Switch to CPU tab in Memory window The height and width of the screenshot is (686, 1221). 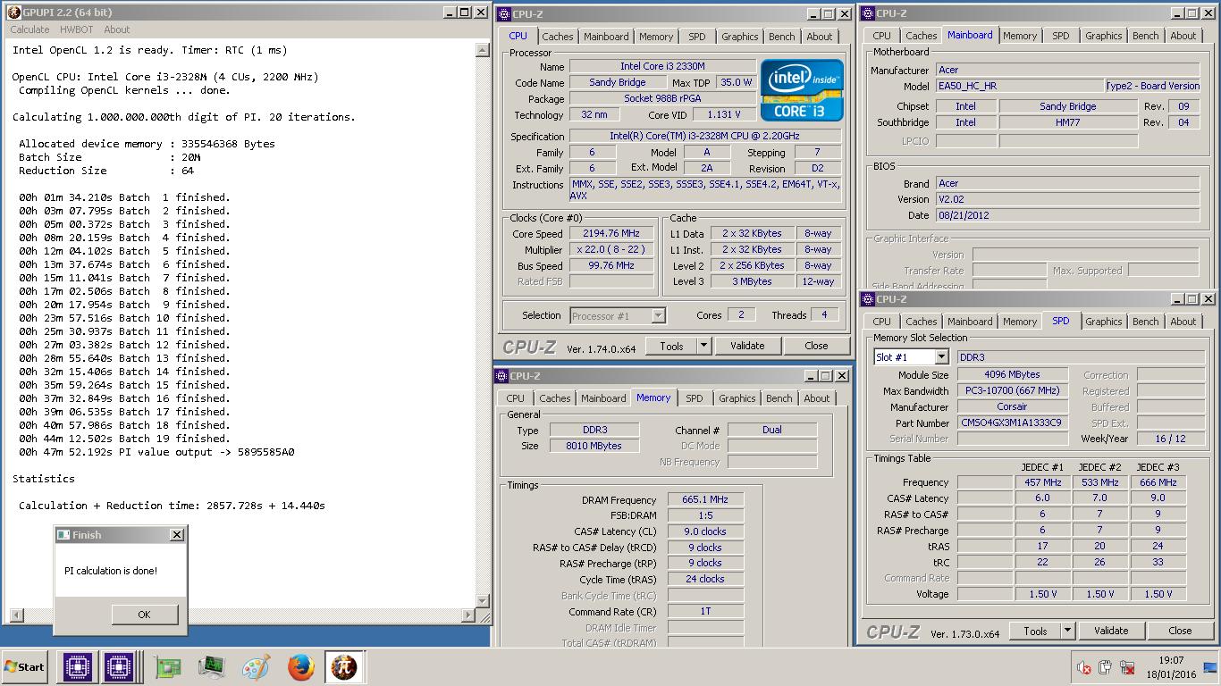pyautogui.click(x=516, y=398)
